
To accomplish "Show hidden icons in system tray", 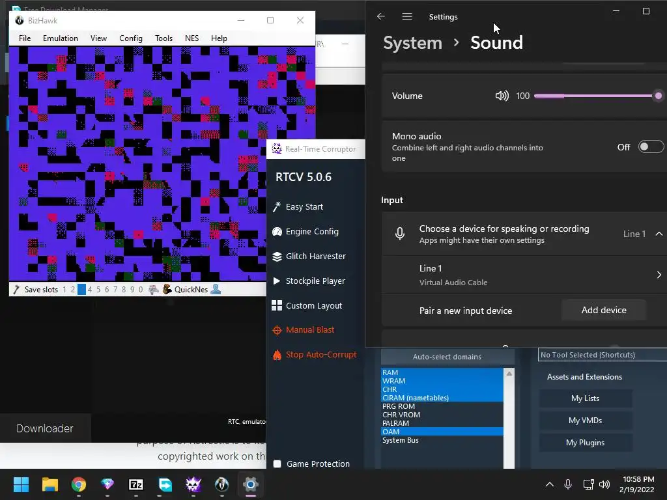I will (550, 484).
